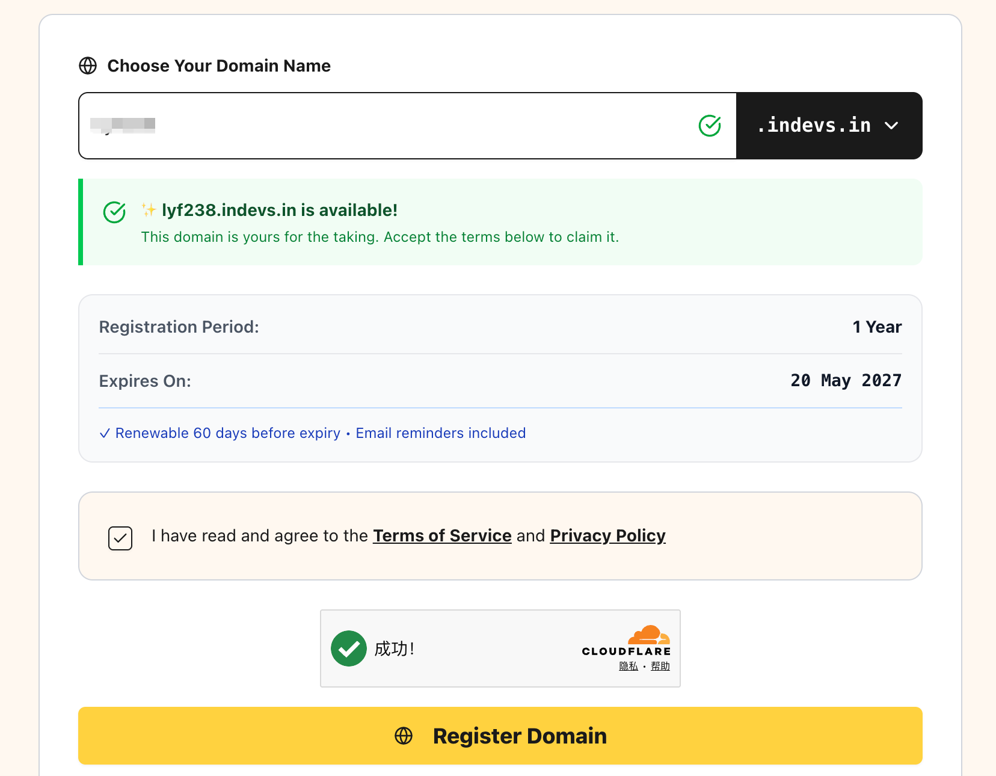Open the Cloudflare 隐私 privacy link
996x776 pixels.
pyautogui.click(x=629, y=666)
